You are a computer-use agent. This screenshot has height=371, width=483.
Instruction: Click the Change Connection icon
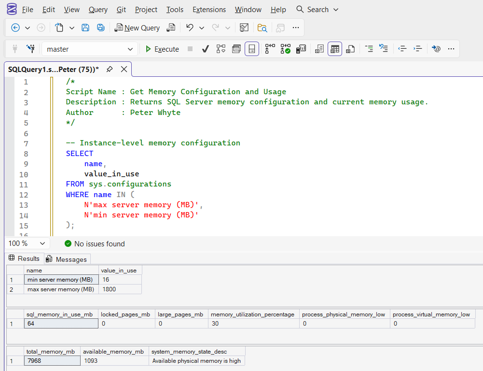30,49
